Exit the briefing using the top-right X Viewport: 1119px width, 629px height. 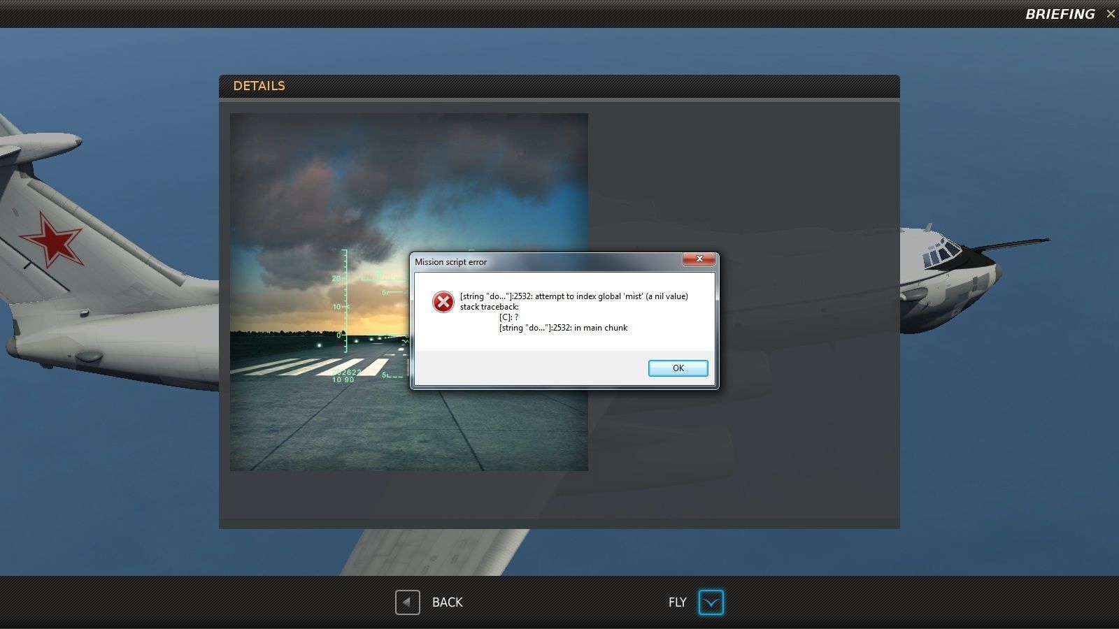pyautogui.click(x=1111, y=13)
